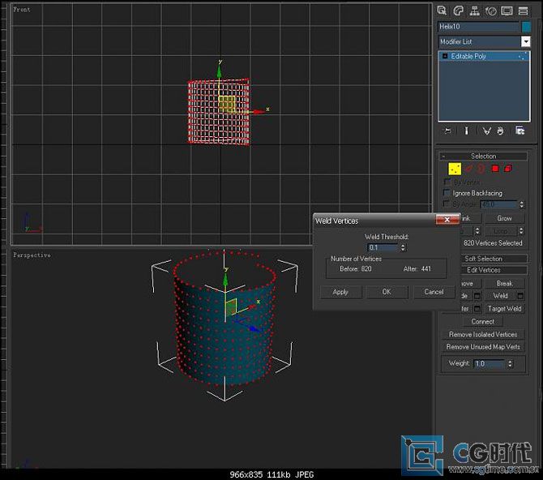Image resolution: width=543 pixels, height=480 pixels.
Task: Click the 'Before: 820' vertex count text
Action: tap(356, 268)
